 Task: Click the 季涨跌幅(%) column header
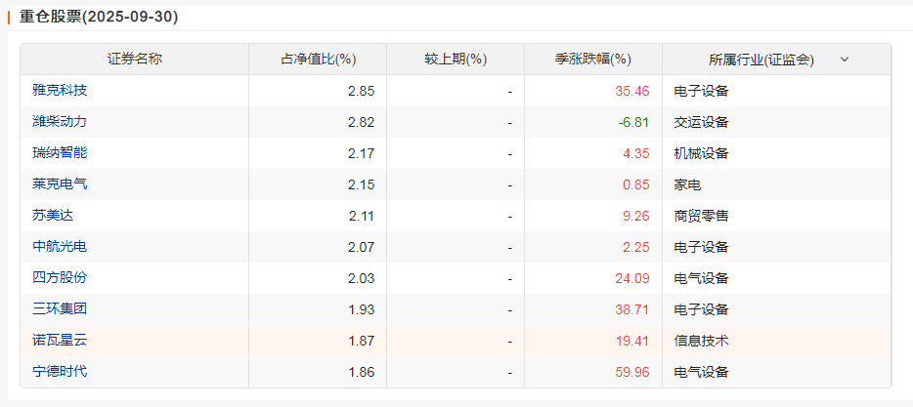(x=593, y=60)
